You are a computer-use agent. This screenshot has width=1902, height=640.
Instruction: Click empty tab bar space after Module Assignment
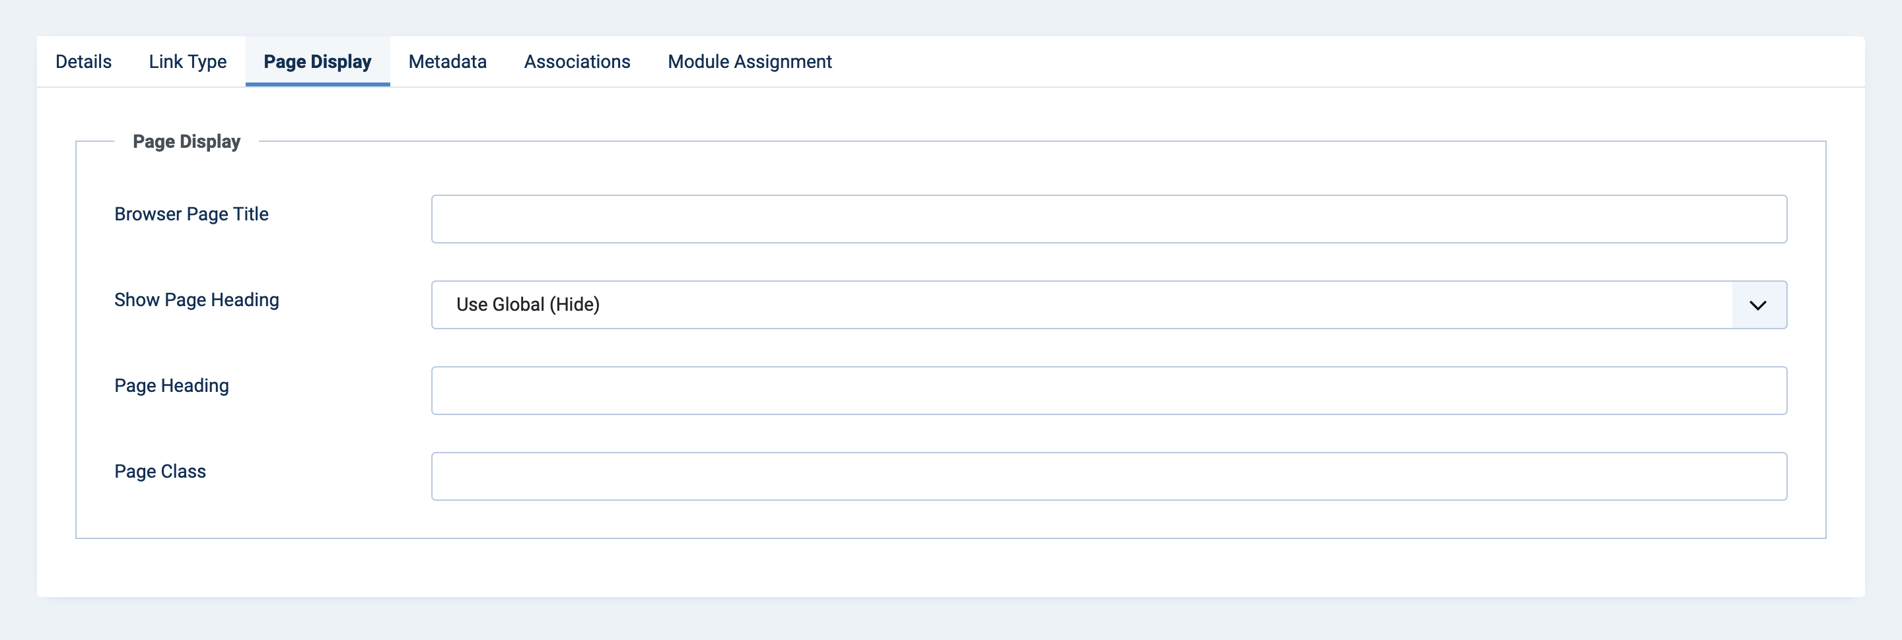1329,62
